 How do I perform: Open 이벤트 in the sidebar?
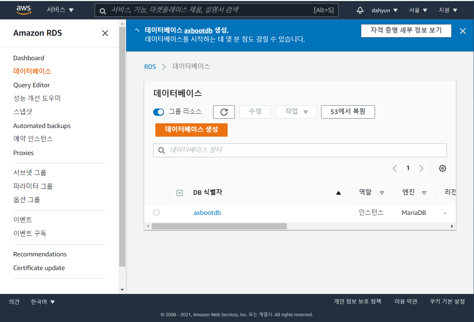click(x=23, y=220)
